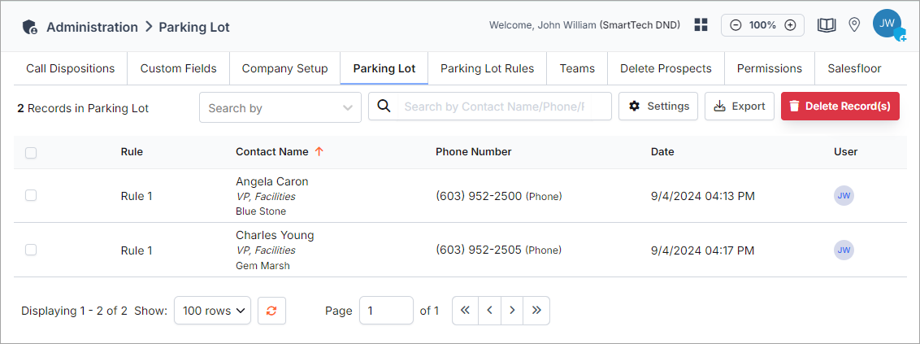Switch to the Call Dispositions tab
Image resolution: width=920 pixels, height=344 pixels.
pos(71,68)
